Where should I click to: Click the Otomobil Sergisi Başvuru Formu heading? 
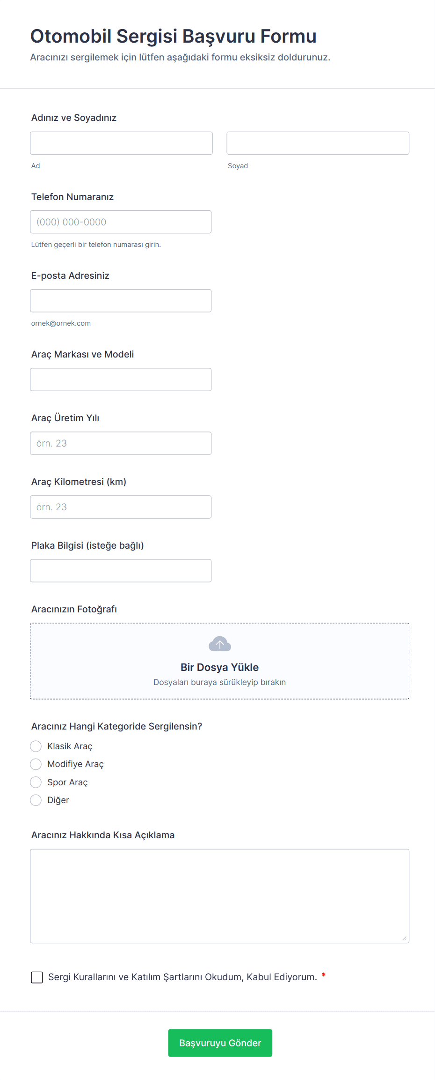[x=173, y=36]
